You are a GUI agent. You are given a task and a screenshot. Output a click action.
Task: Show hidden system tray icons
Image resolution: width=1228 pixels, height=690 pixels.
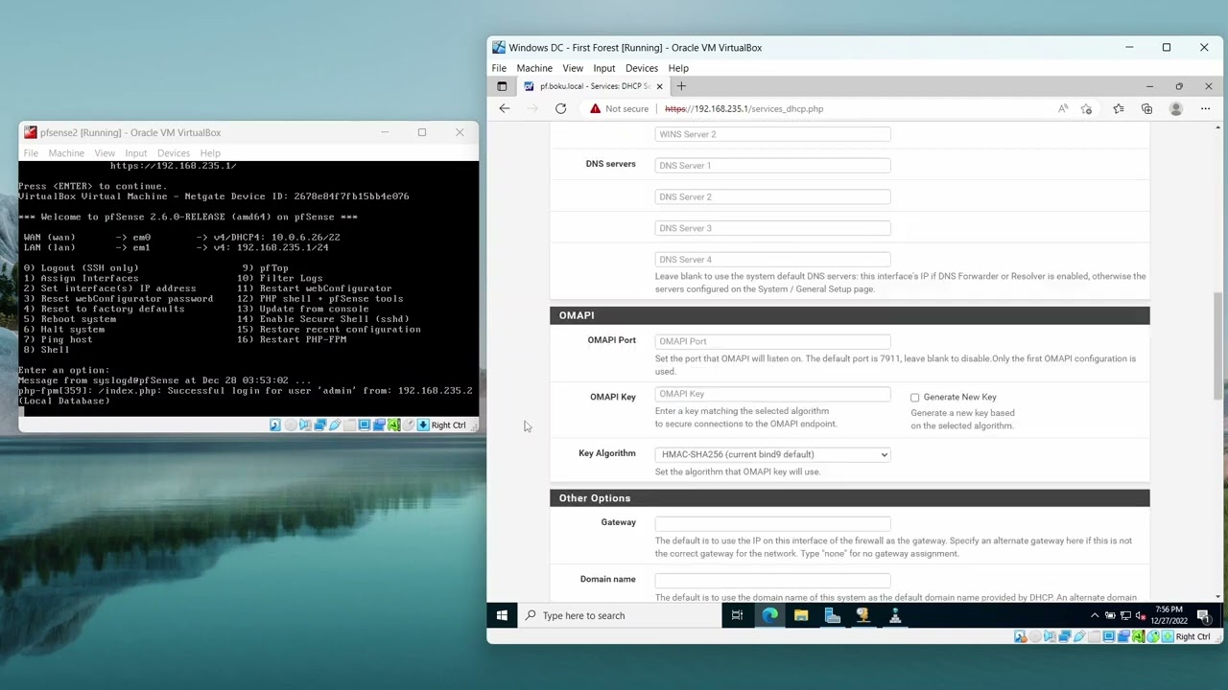(1095, 615)
